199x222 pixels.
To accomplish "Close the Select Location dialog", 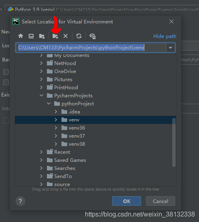I will pos(171,21).
